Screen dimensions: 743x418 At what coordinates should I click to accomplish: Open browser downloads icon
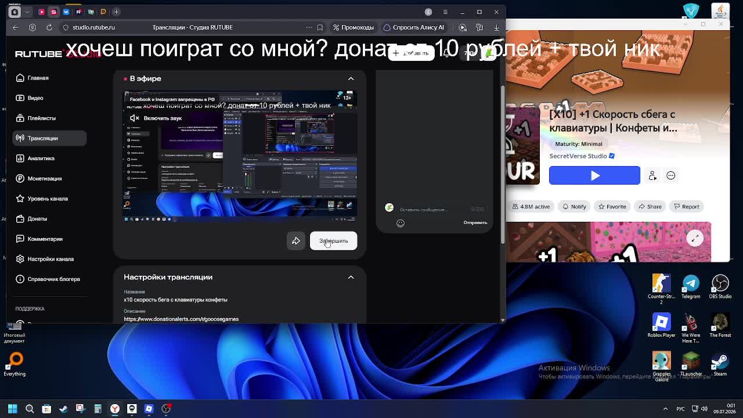pos(496,27)
